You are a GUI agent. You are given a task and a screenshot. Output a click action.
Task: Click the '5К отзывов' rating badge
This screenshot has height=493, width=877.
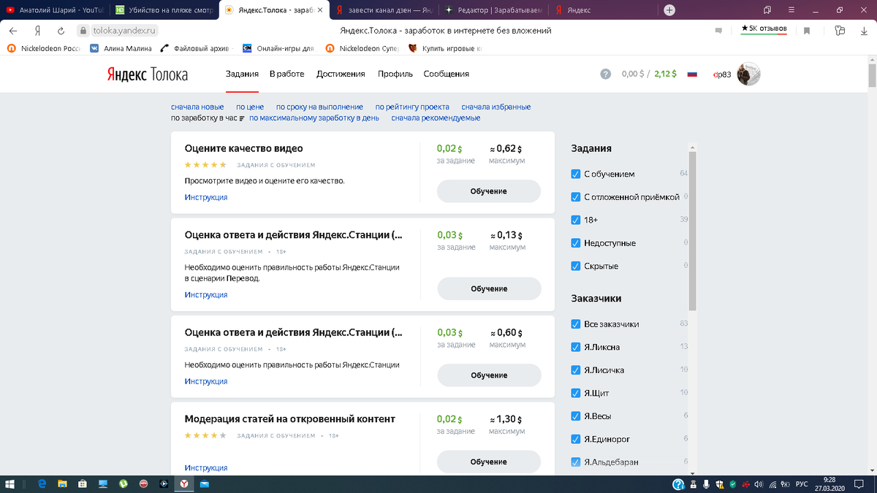coord(764,29)
